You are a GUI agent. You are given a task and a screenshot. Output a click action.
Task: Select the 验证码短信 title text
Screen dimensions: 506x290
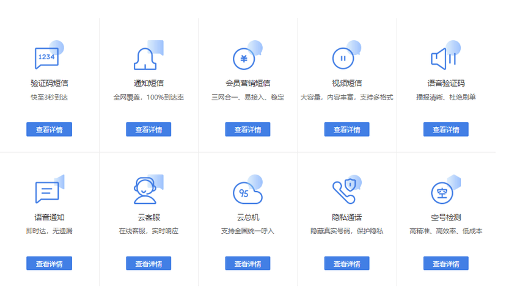pyautogui.click(x=50, y=83)
